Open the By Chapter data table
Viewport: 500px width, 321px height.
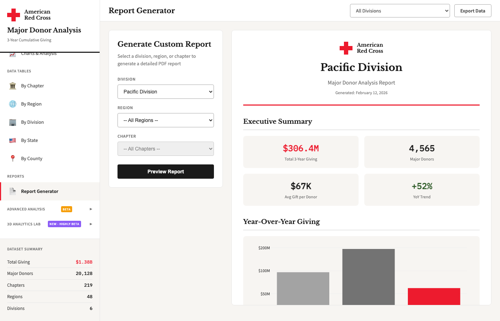pos(50,86)
